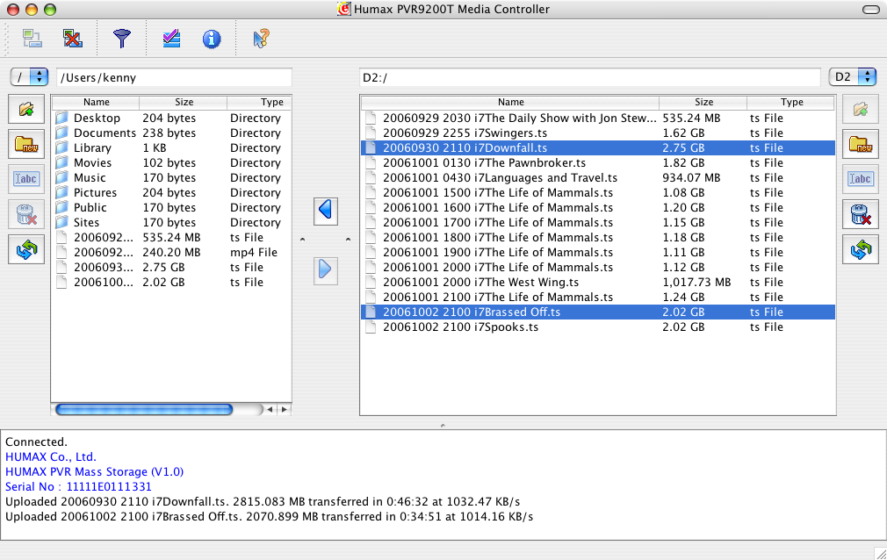Open the filter funnel tool
The height and width of the screenshot is (560, 887).
(121, 39)
